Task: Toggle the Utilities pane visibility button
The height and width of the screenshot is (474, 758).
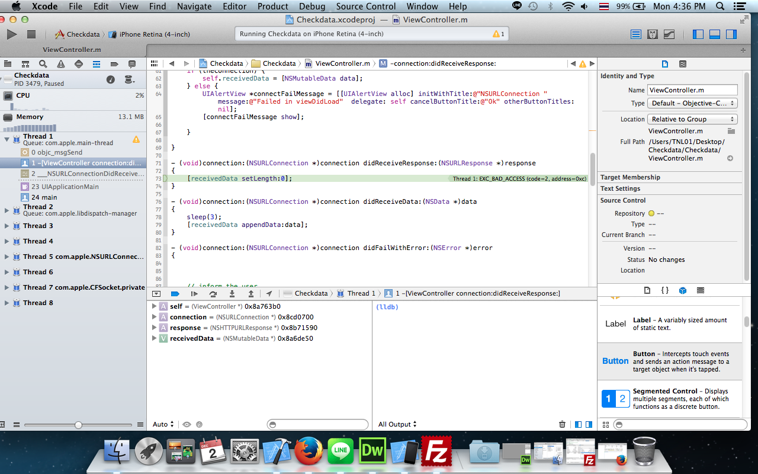Action: click(x=731, y=34)
